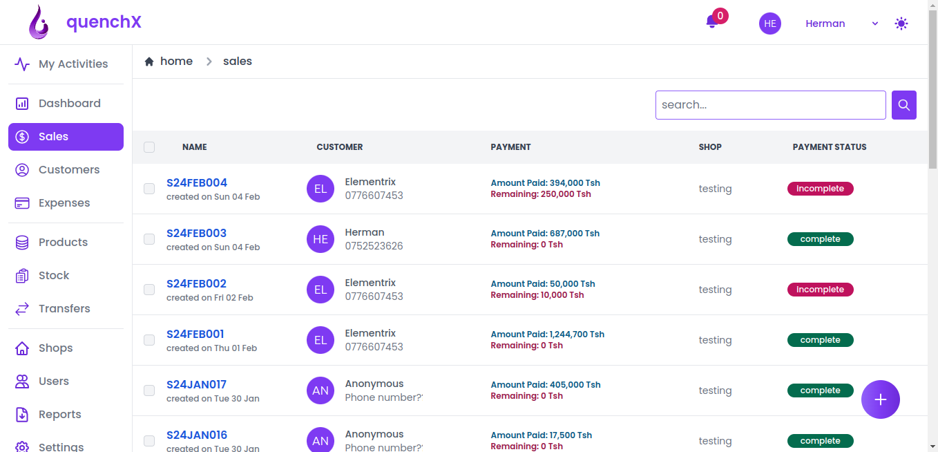Open Reports via its download-file icon
938x452 pixels.
pos(22,415)
